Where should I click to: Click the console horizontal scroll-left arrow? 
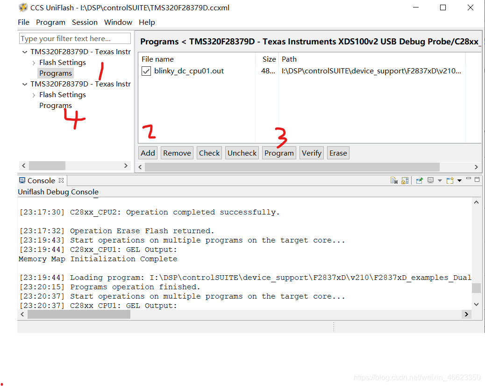[x=22, y=314]
